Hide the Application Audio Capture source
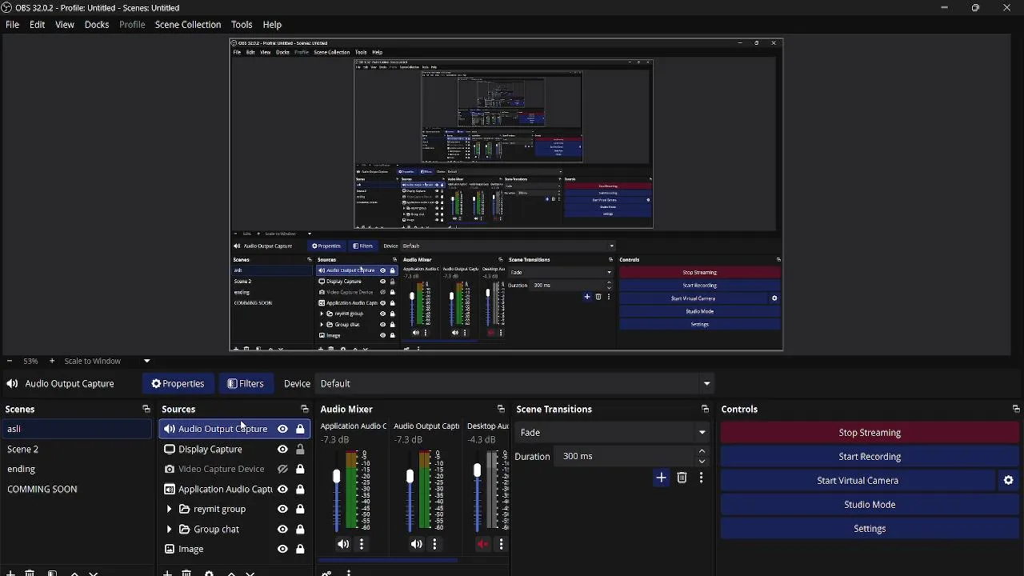Screen dimensions: 1024x576 [282, 489]
